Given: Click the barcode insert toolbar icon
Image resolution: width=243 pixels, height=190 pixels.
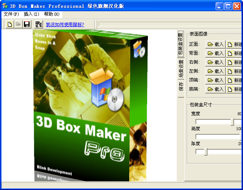Looking at the screenshot, I should click(39, 24).
